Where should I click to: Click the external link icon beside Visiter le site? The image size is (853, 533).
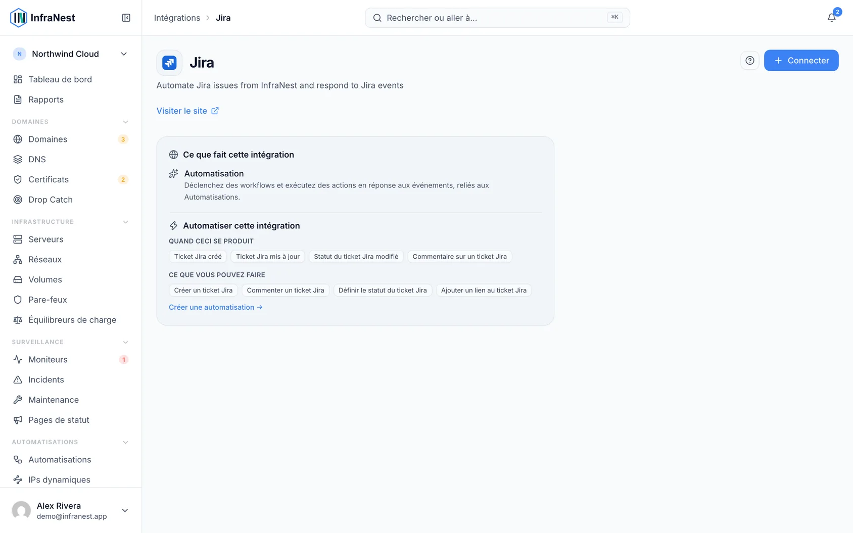[x=215, y=111]
